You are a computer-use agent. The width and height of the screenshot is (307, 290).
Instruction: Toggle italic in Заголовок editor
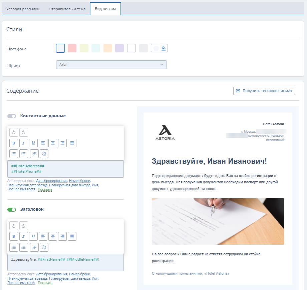coord(23,236)
